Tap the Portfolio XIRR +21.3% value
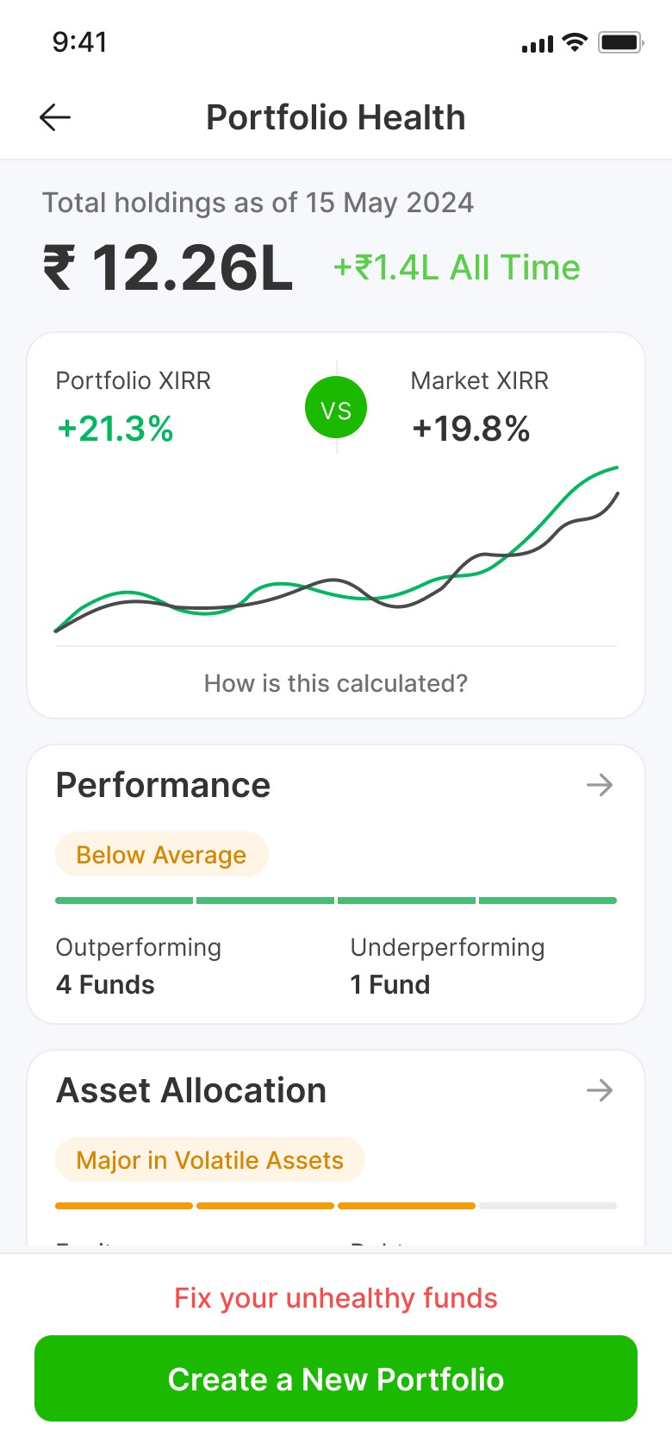The height and width of the screenshot is (1456, 672). point(115,429)
